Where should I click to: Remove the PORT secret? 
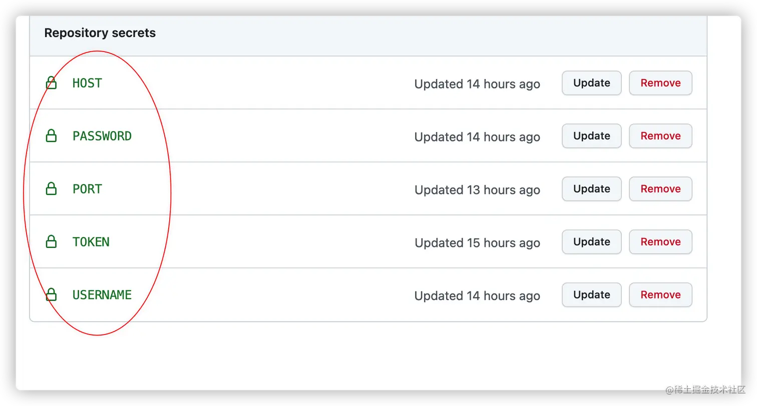pyautogui.click(x=660, y=189)
